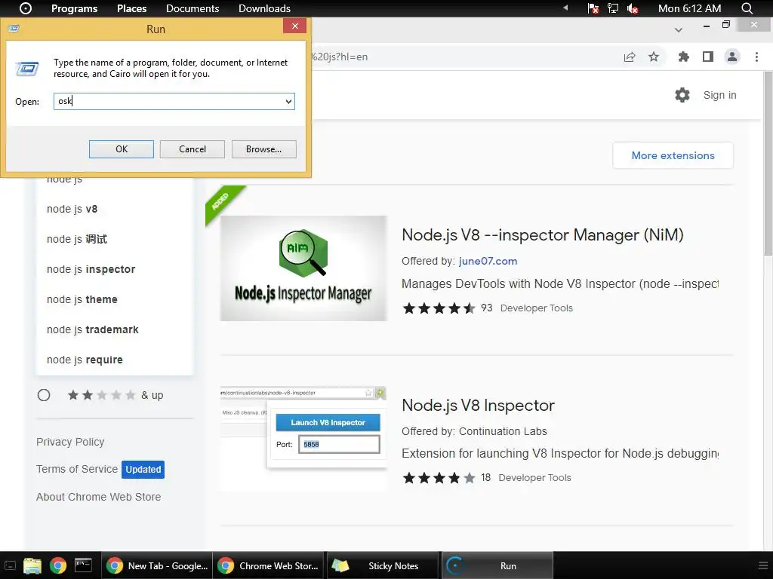The image size is (773, 579).
Task: Select the 2 stars & up radio button
Action: coord(43,395)
